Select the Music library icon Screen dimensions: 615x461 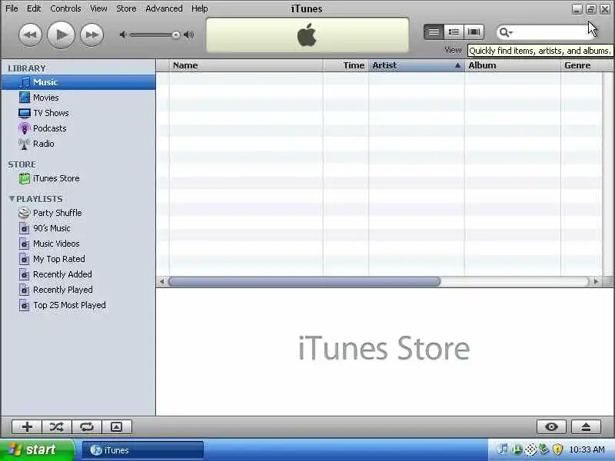[25, 82]
